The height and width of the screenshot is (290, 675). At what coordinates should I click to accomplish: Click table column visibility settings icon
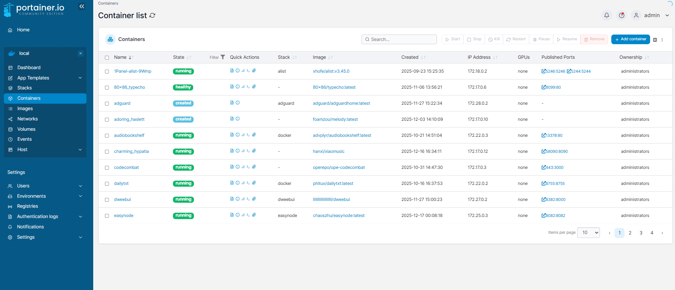click(x=655, y=40)
